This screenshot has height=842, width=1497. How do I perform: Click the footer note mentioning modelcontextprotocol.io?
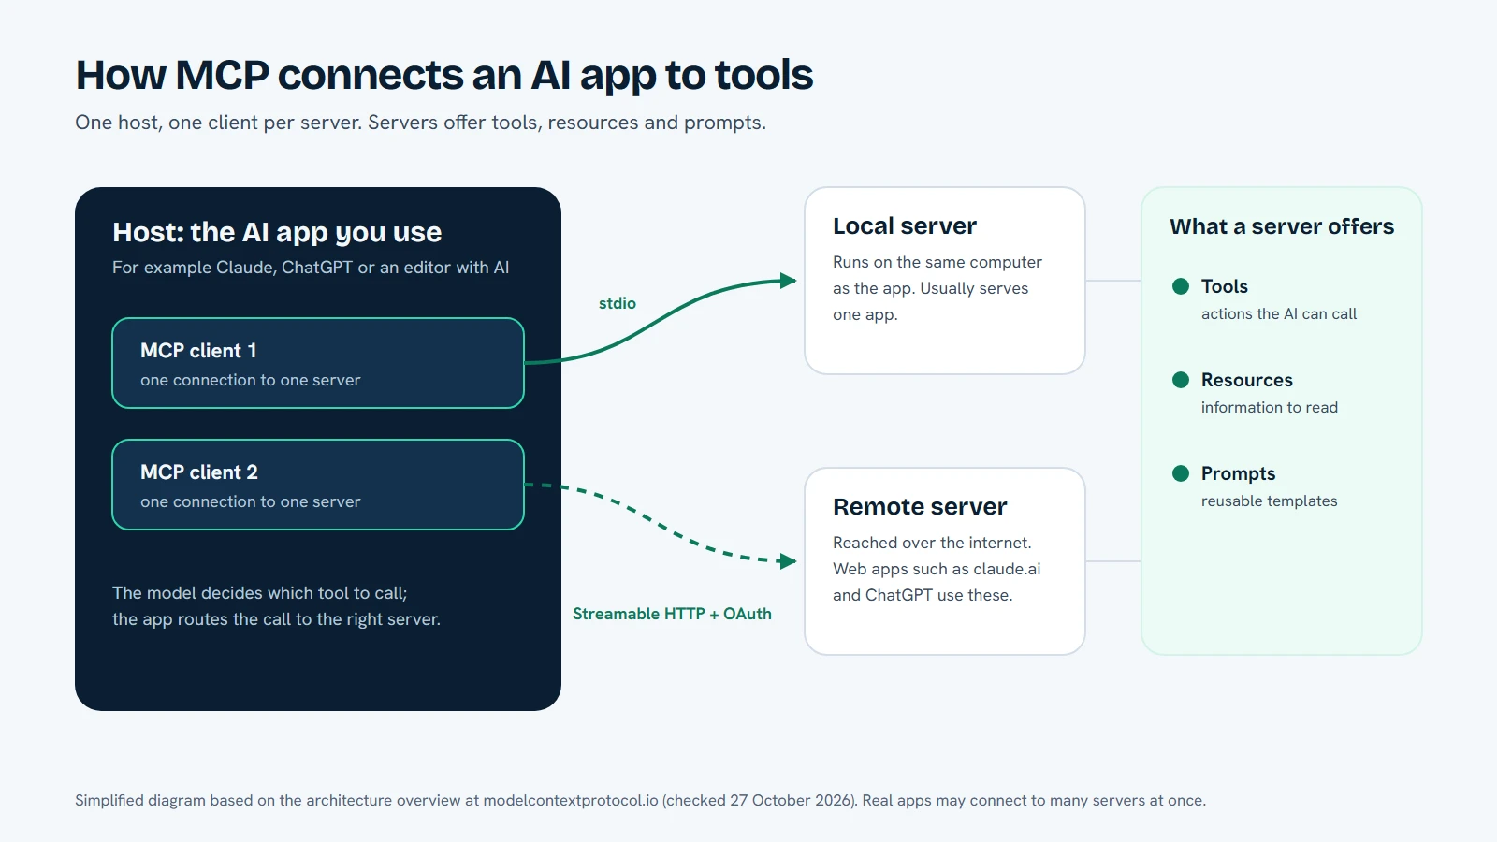640,801
